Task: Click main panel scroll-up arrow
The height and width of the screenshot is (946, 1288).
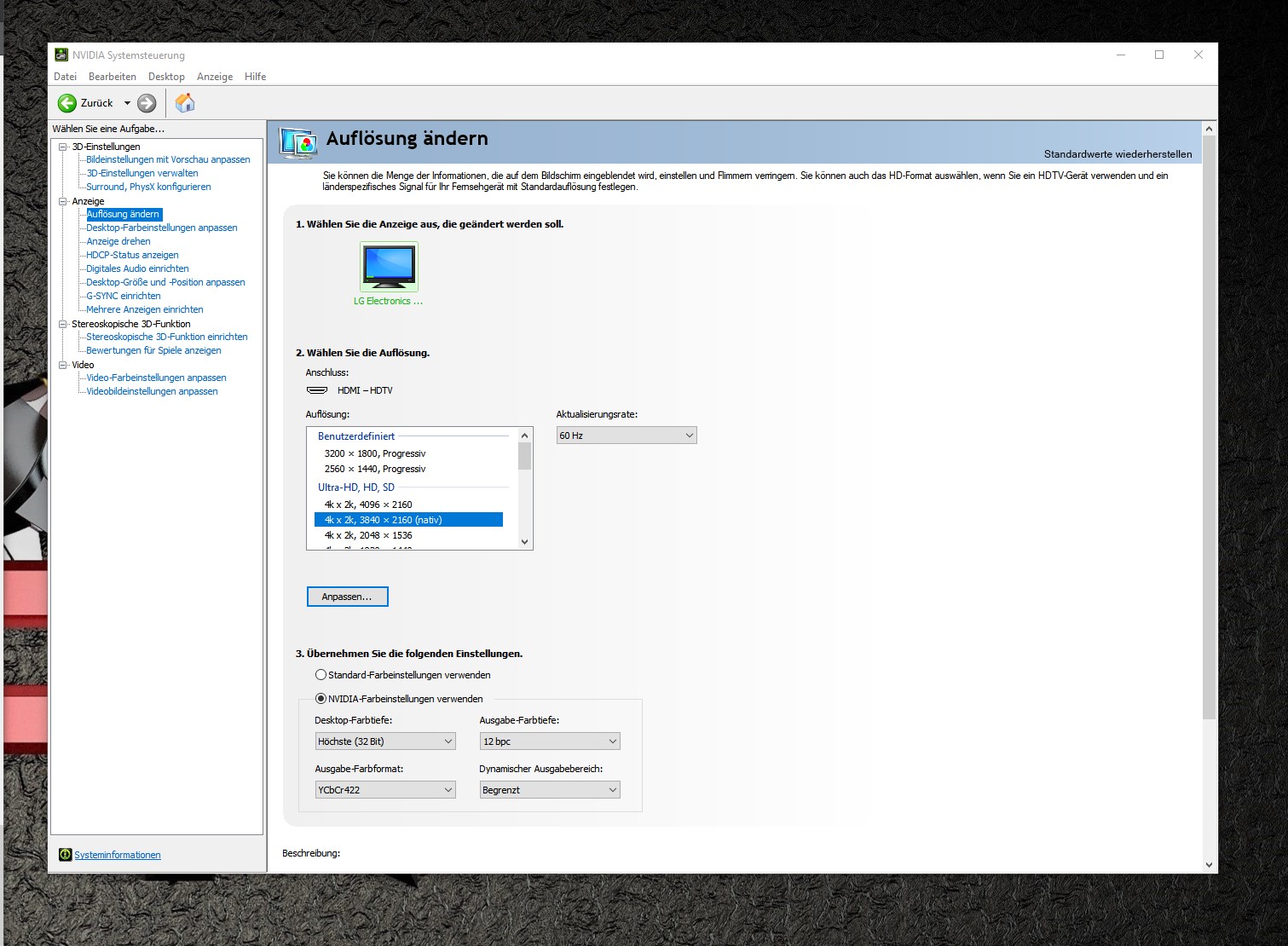Action: pyautogui.click(x=1209, y=129)
